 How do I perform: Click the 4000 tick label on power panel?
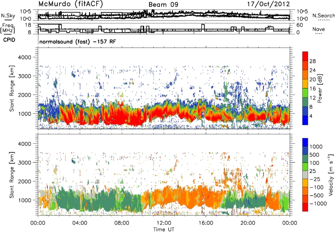pos(25,57)
